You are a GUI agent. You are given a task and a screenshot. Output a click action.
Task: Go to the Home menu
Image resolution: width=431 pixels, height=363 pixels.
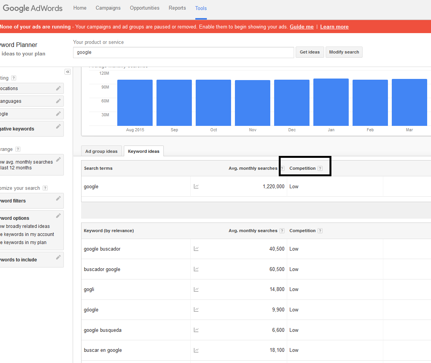tap(80, 8)
